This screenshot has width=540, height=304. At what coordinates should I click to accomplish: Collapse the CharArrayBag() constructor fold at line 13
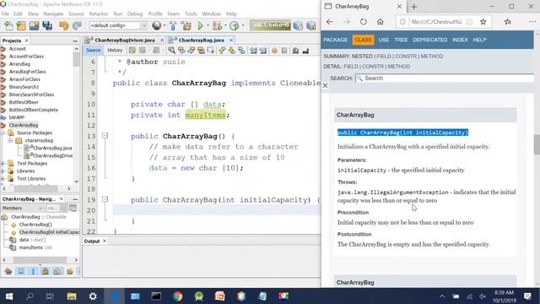pyautogui.click(x=105, y=136)
